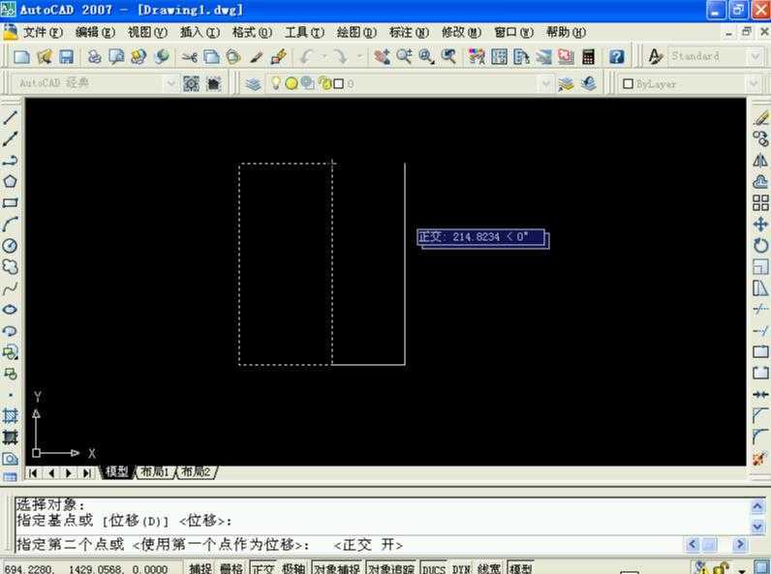Toggle the 捕捉 snap mode in status bar

pyautogui.click(x=200, y=568)
